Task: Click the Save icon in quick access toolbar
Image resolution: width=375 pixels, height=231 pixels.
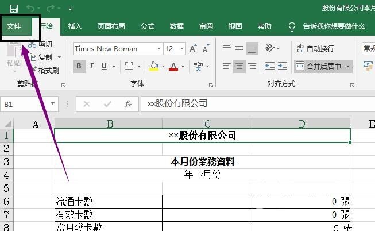Action: [14, 8]
